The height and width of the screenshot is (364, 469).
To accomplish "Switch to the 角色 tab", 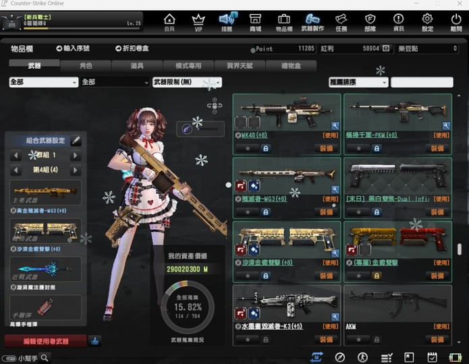I will (x=86, y=66).
